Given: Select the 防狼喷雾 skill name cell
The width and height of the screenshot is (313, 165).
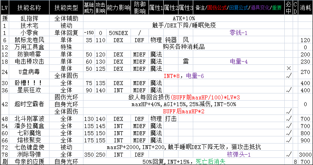Looking at the screenshot, I should coord(29,54).
